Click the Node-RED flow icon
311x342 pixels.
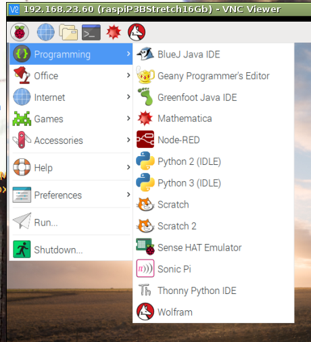(145, 139)
